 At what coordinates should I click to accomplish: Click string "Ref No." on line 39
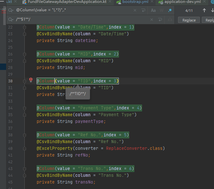tap(110, 142)
